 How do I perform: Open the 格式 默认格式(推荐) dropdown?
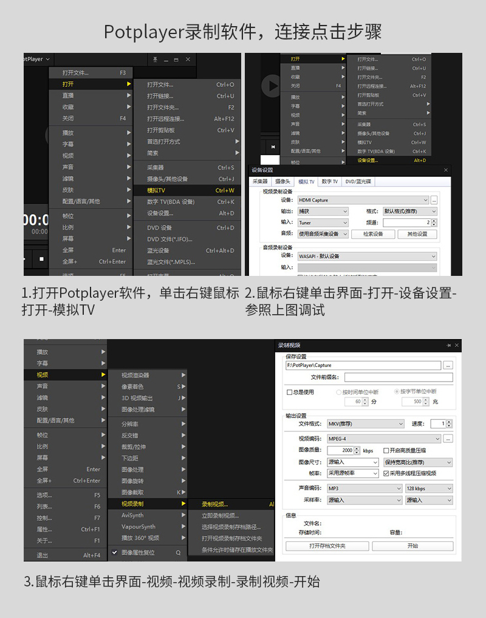(x=410, y=211)
